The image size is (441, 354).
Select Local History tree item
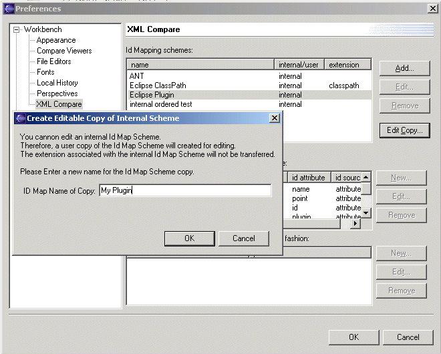tap(57, 83)
